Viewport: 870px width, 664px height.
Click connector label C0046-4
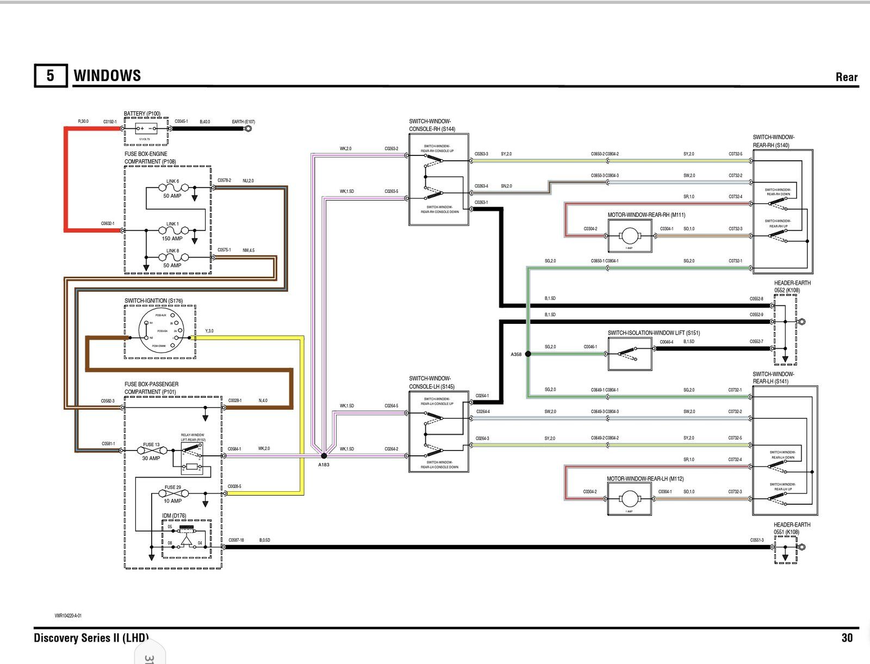(667, 342)
